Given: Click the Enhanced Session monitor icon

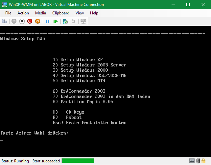Looking at the screenshot, I should coord(83,21).
